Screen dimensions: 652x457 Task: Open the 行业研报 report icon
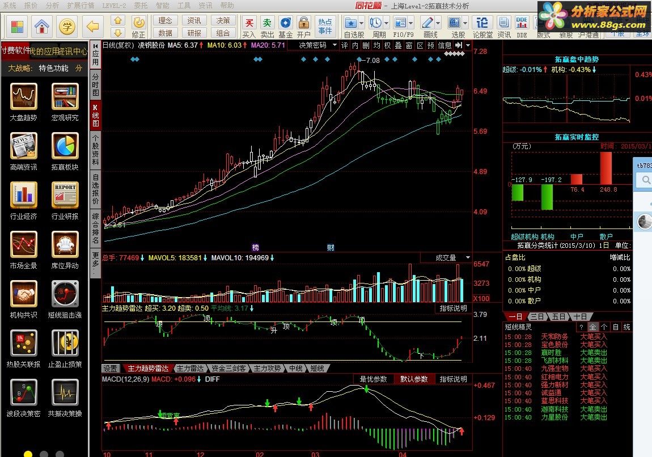pyautogui.click(x=65, y=195)
